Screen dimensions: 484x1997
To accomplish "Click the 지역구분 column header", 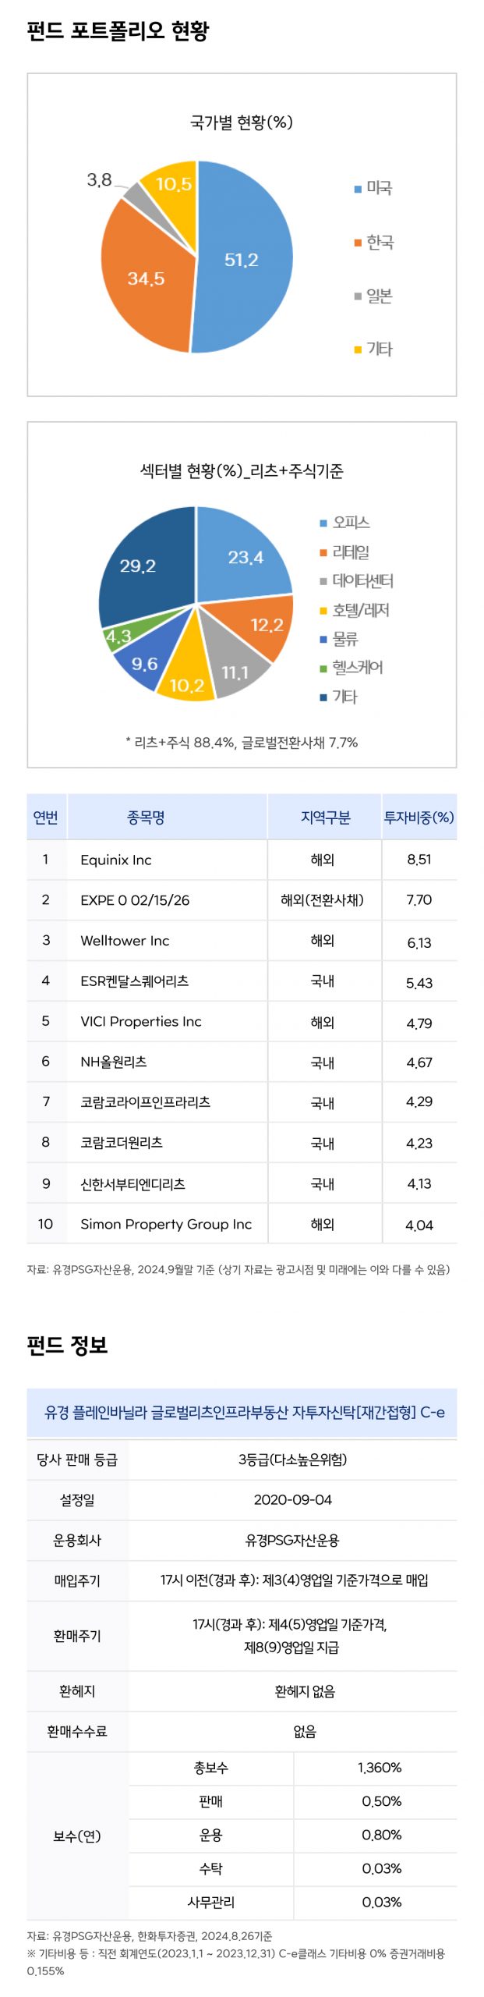I will (325, 817).
